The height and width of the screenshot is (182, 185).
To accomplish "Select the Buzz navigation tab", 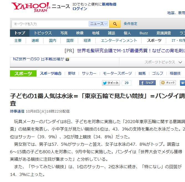I will (x=143, y=33).
